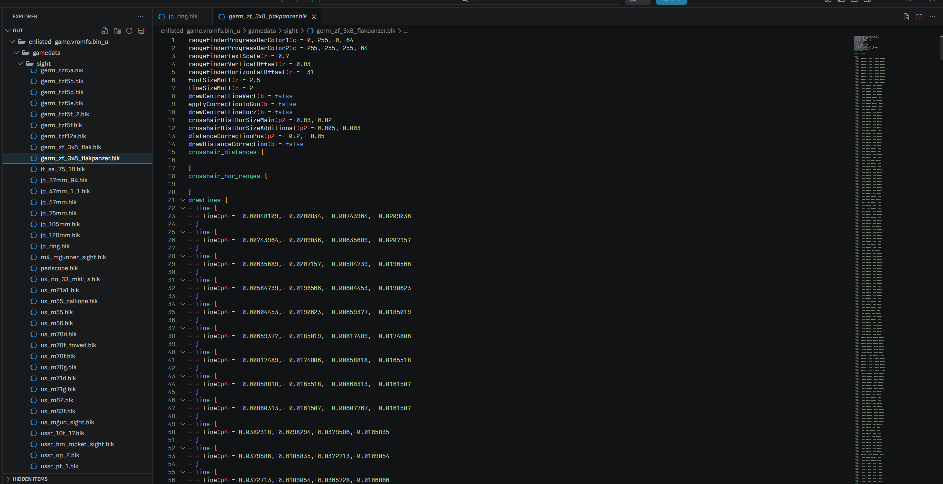
Task: Open uk_no_33_mkii_s.blk from the file tree
Action: pos(77,279)
